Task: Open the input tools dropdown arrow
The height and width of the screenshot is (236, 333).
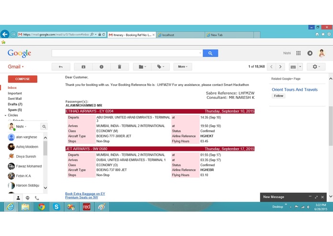Action: (x=300, y=67)
